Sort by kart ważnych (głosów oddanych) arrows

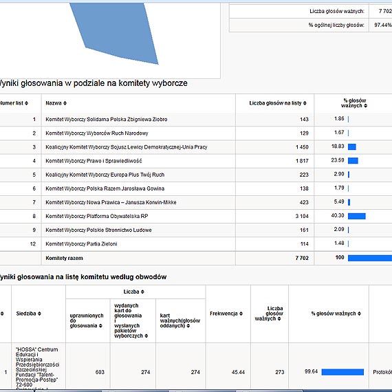pos(188,326)
